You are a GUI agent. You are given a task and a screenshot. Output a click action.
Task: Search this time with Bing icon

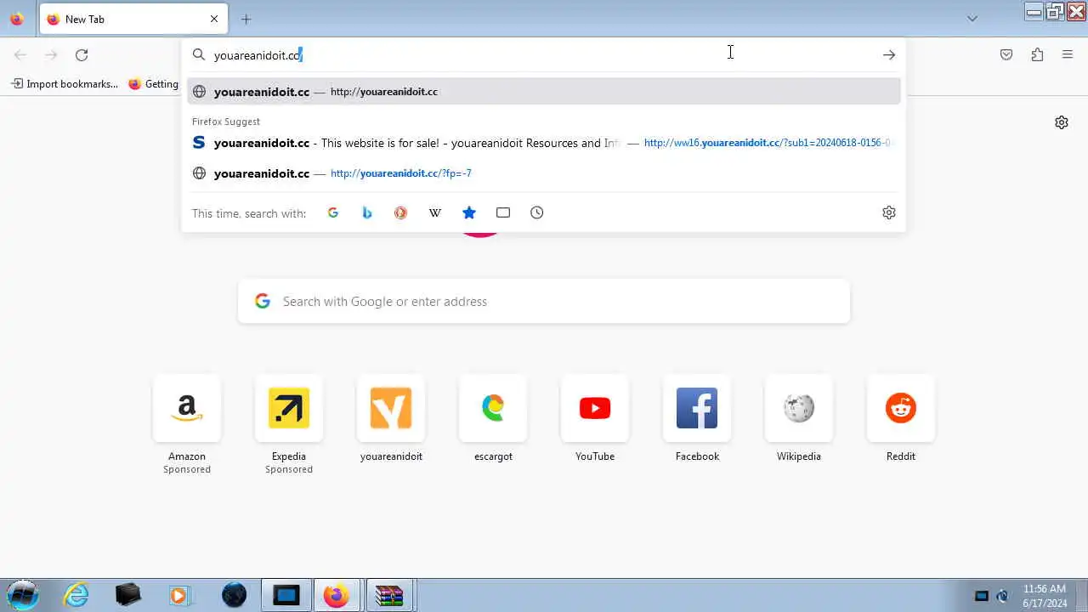[x=367, y=212]
